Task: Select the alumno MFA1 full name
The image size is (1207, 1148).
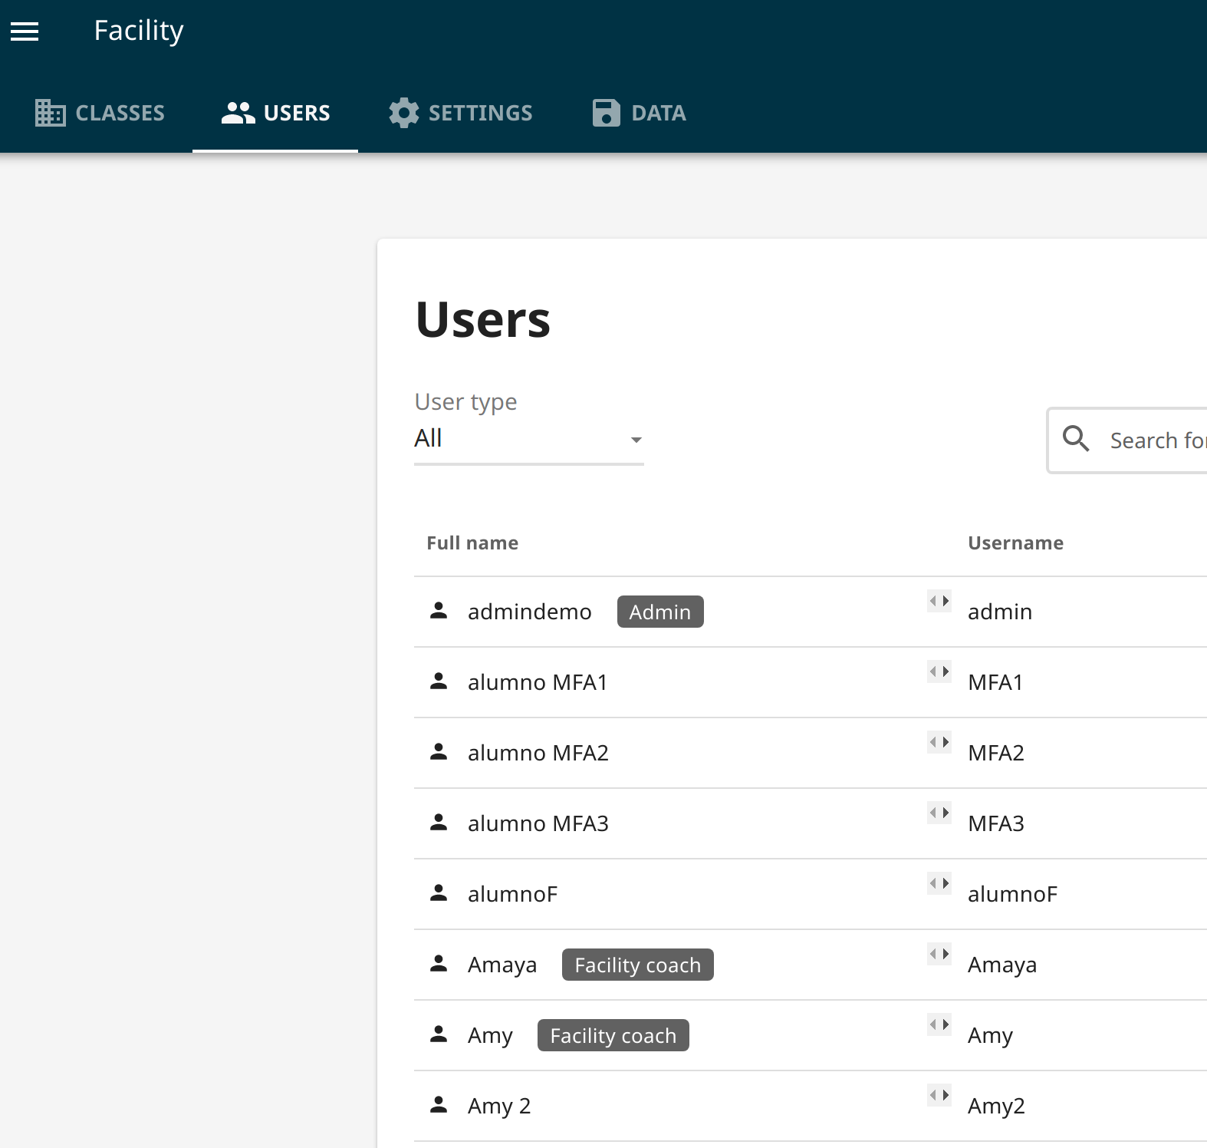Action: pos(538,682)
